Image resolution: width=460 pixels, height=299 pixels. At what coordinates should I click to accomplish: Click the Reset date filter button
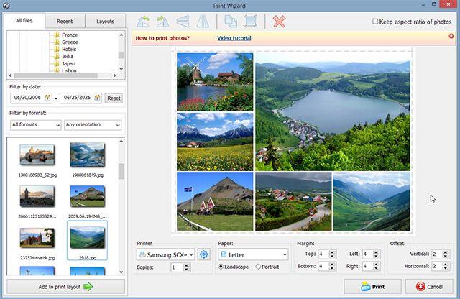pos(114,98)
